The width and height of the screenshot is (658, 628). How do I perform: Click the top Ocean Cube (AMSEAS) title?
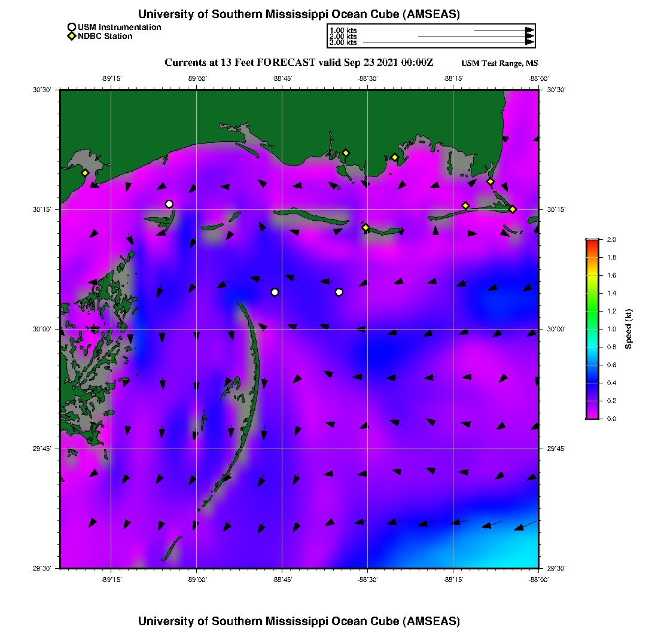(x=298, y=14)
